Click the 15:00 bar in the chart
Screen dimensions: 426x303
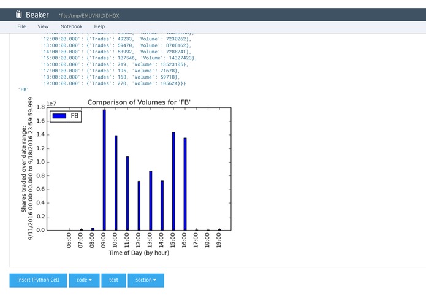pyautogui.click(x=173, y=182)
